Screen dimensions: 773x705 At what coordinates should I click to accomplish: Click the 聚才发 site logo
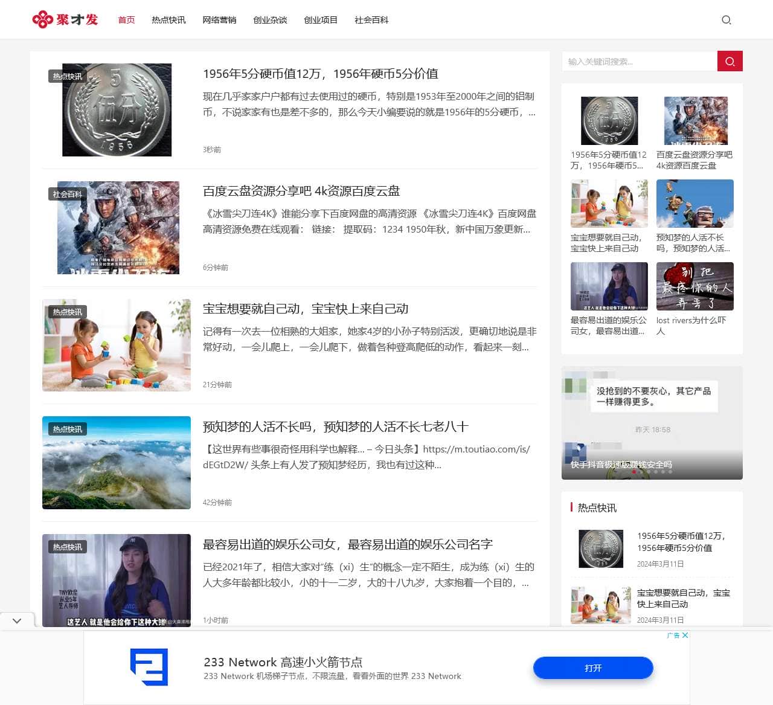tap(65, 20)
